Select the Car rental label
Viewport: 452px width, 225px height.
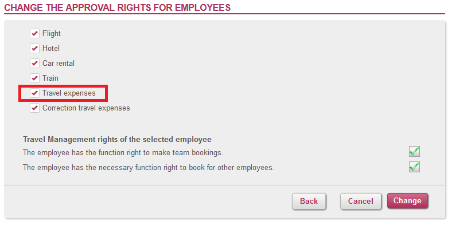(x=59, y=63)
